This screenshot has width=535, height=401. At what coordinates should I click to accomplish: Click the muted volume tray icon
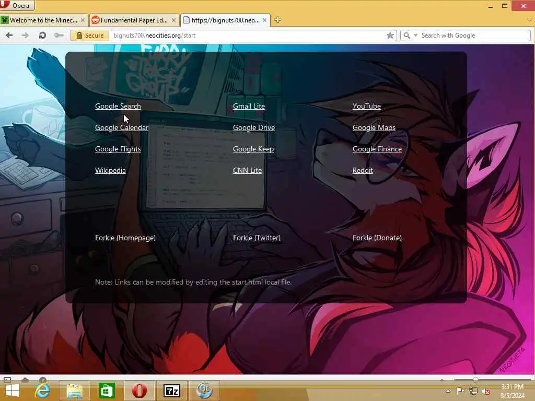tap(485, 392)
